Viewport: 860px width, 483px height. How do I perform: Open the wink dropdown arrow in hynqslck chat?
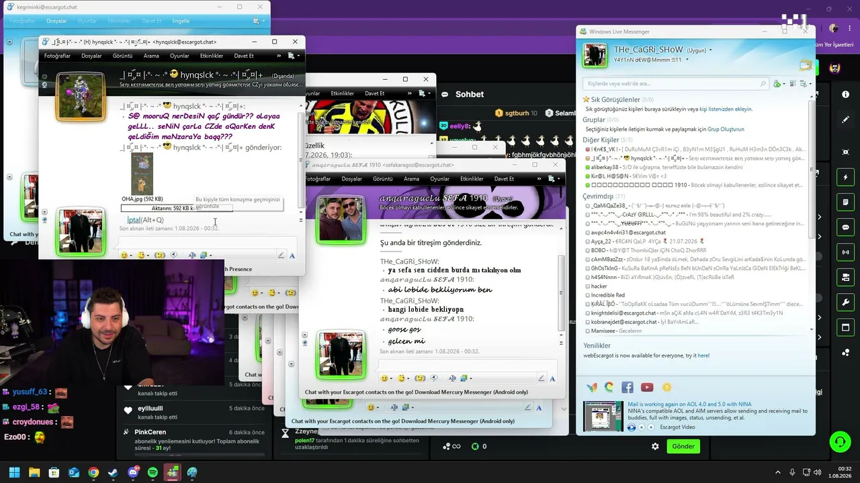coord(148,256)
